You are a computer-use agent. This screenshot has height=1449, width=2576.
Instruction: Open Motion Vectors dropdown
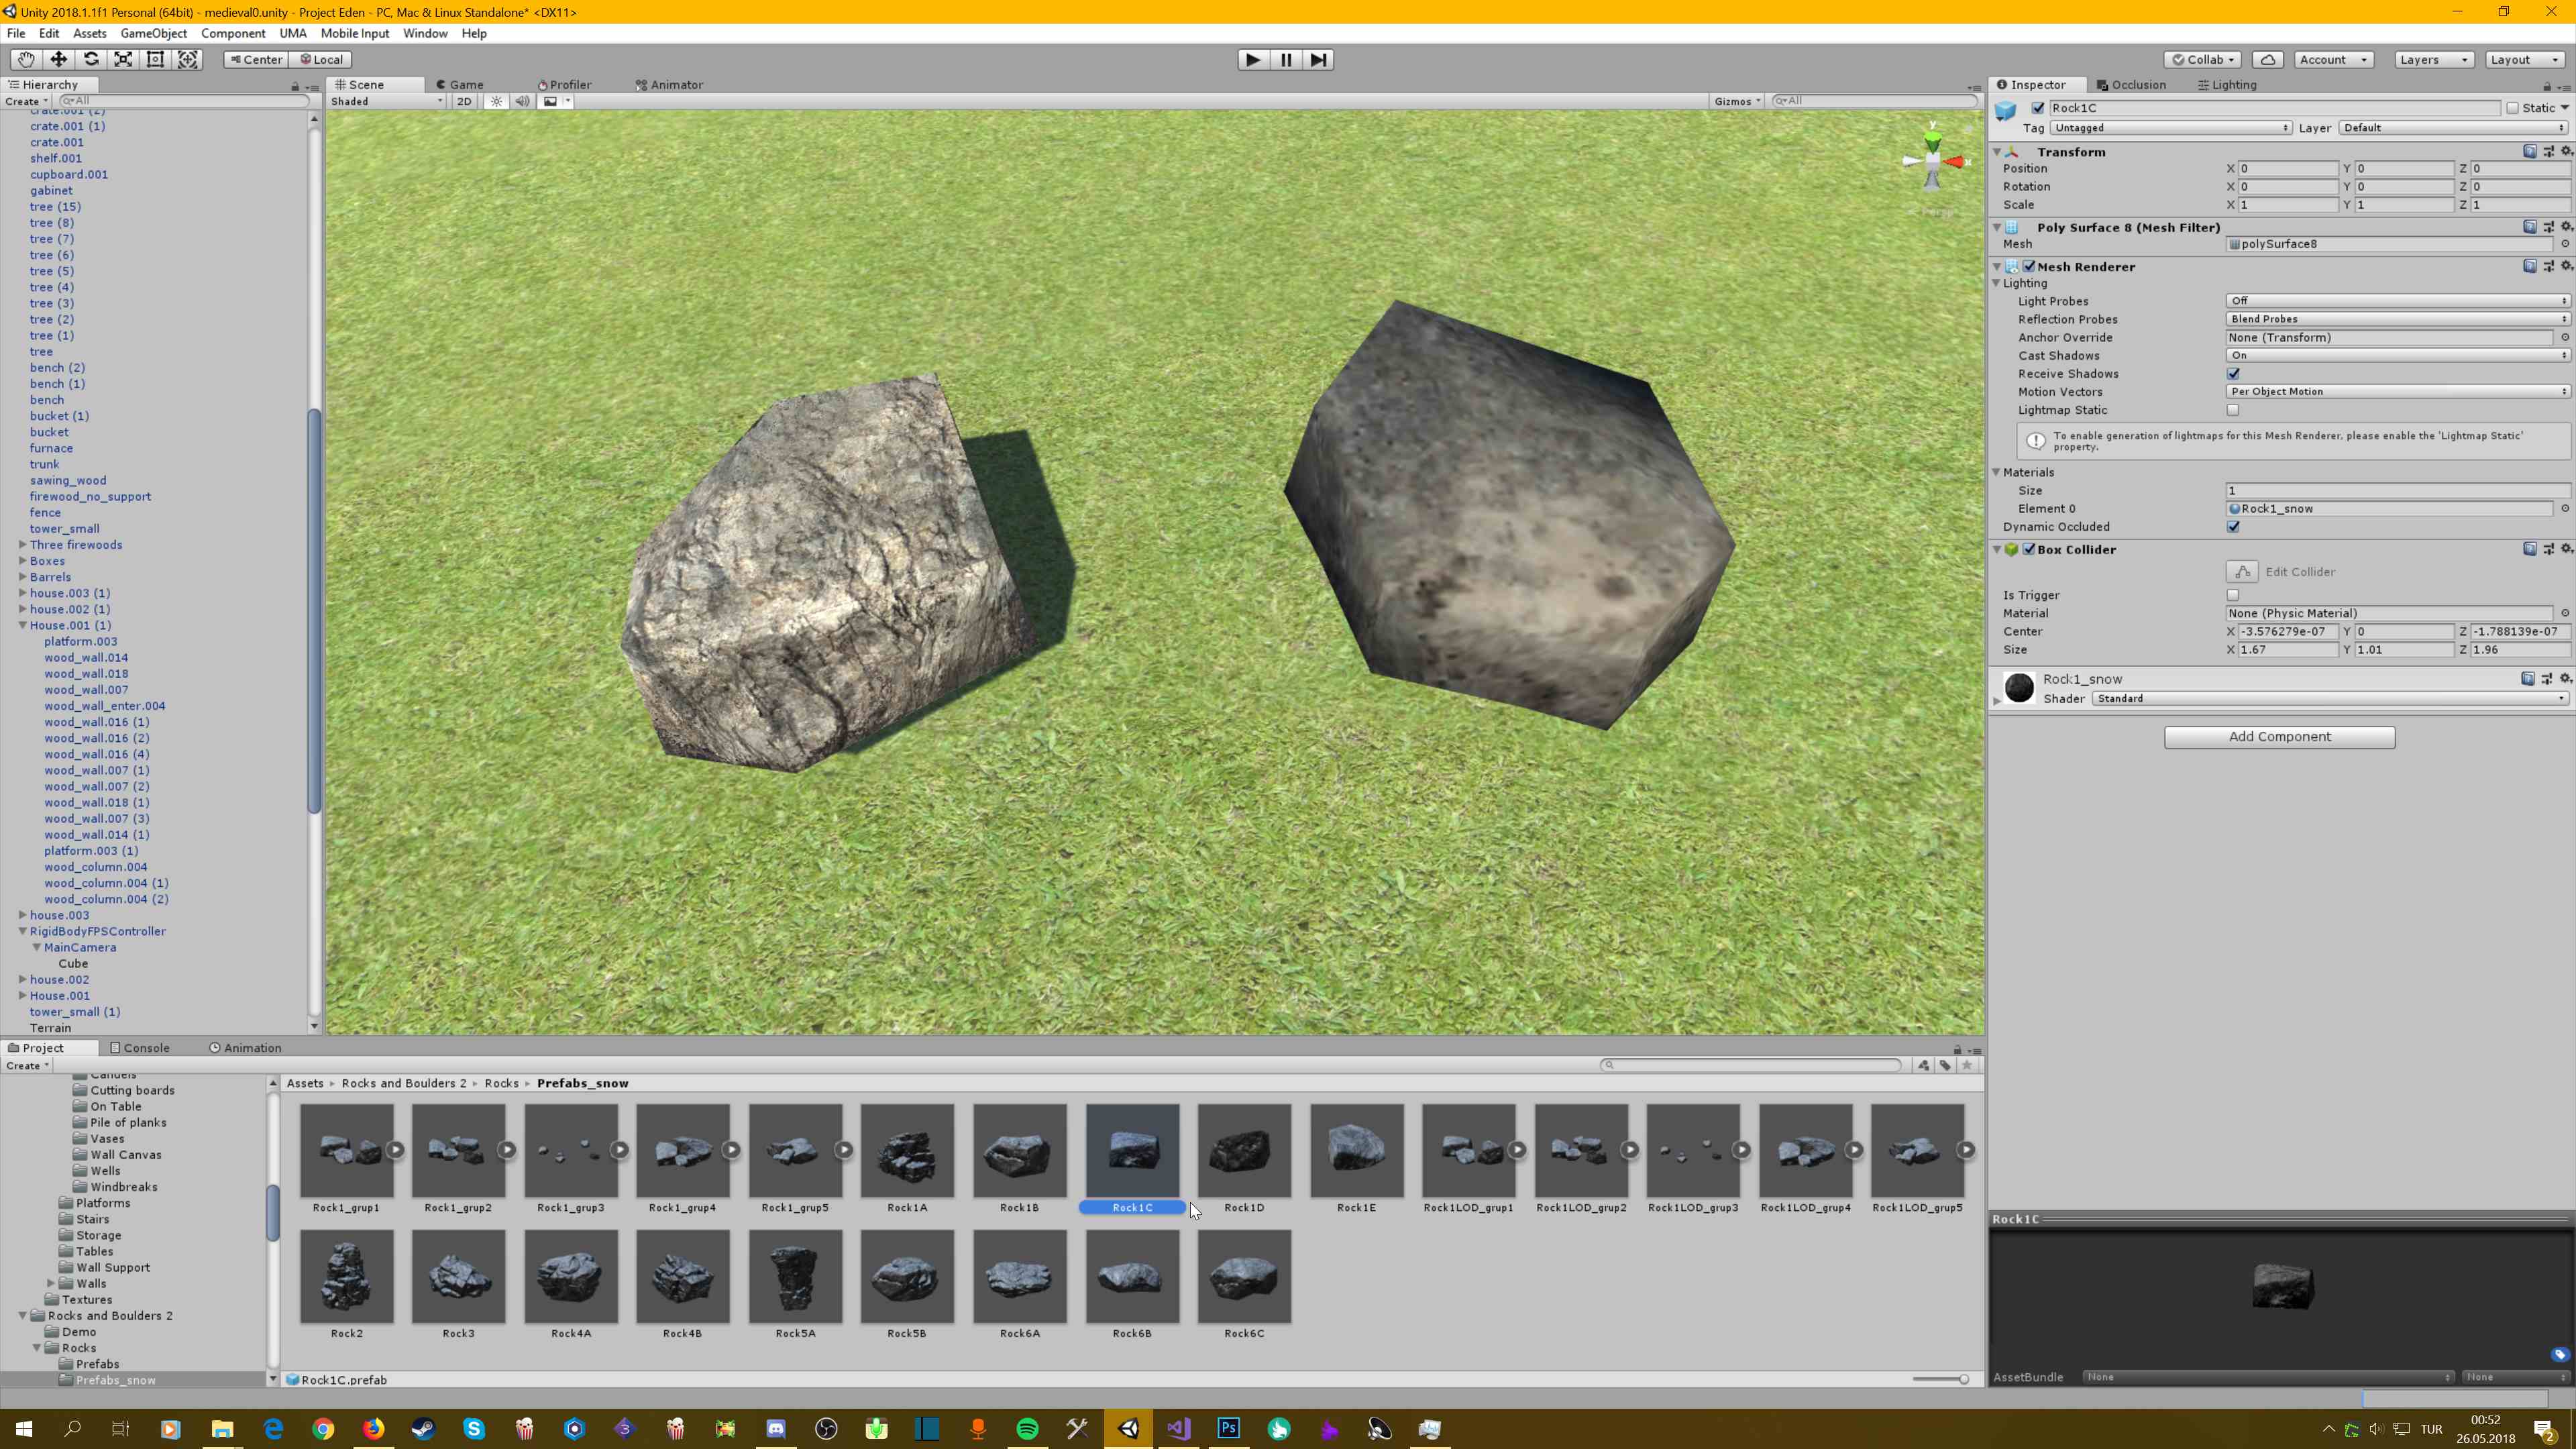[x=2398, y=392]
